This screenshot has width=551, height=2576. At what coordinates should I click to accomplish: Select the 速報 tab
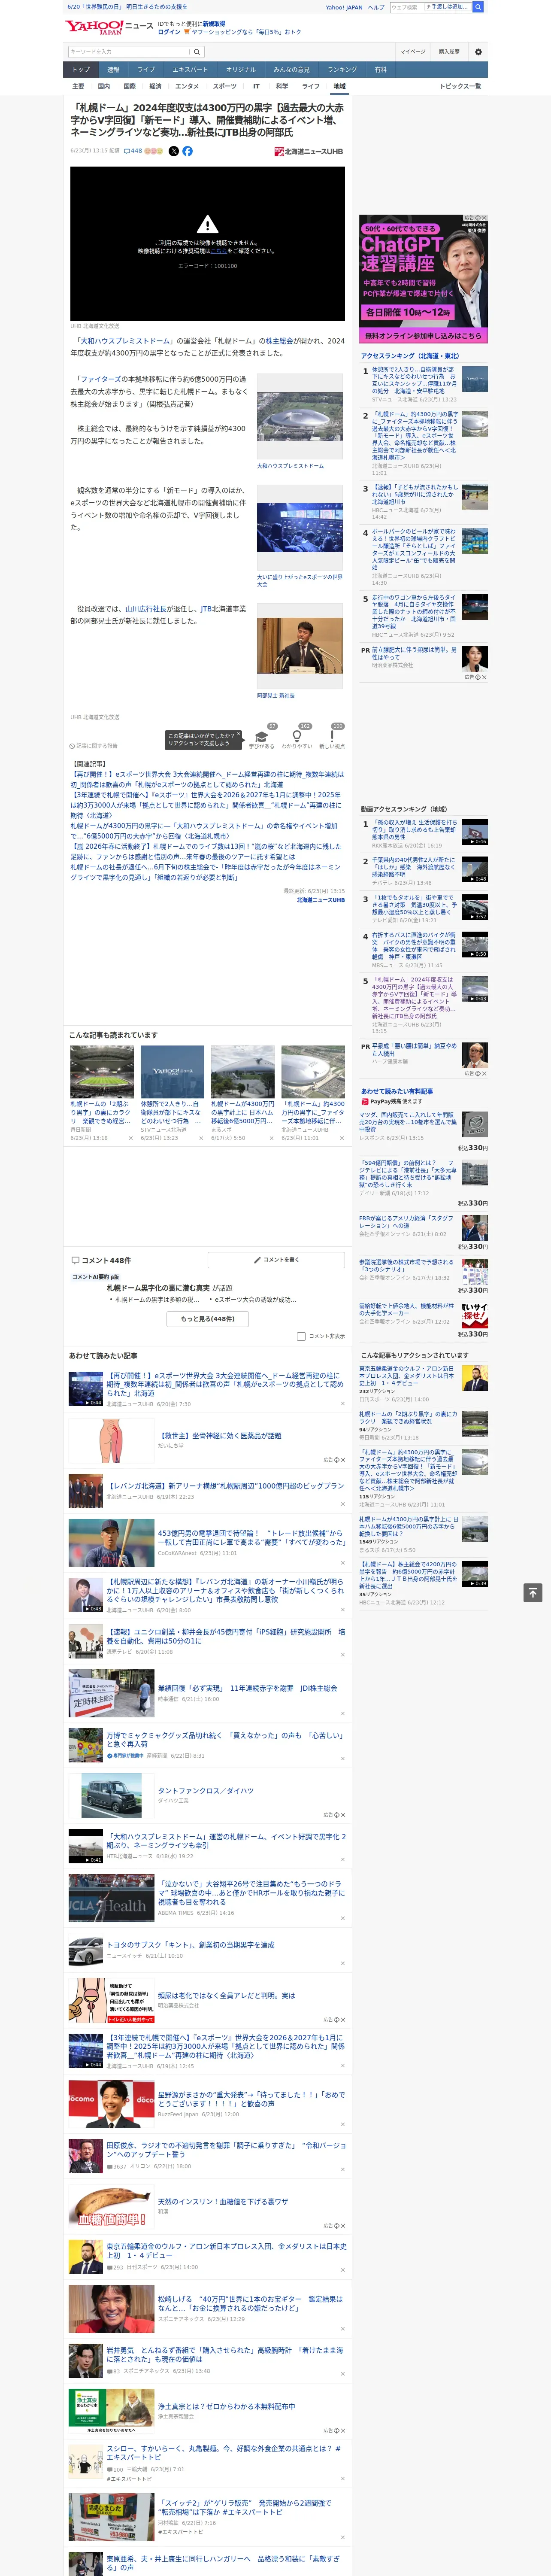tap(113, 70)
